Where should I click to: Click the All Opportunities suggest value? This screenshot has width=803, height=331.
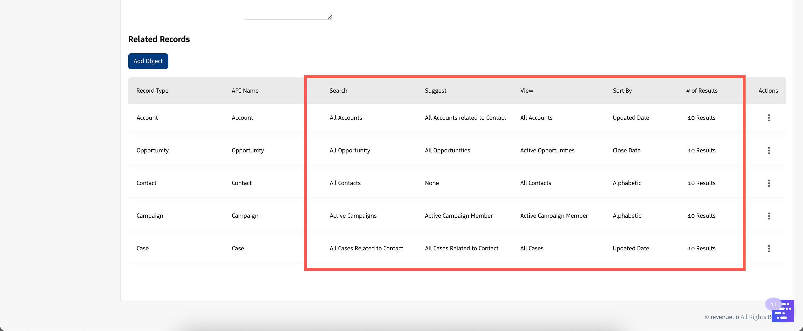coord(447,150)
